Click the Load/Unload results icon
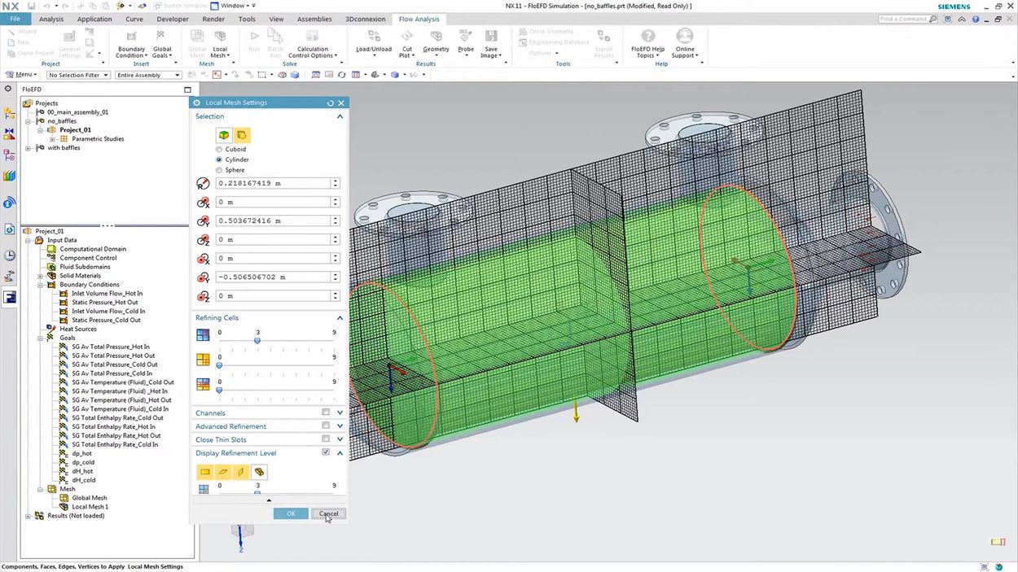The width and height of the screenshot is (1018, 572). click(x=374, y=37)
